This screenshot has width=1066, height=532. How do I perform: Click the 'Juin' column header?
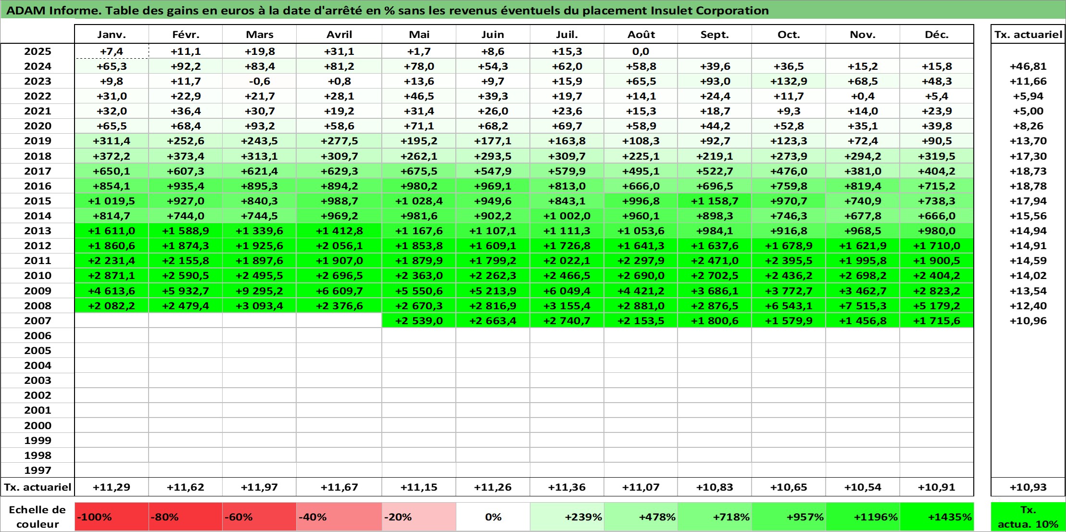pyautogui.click(x=493, y=35)
